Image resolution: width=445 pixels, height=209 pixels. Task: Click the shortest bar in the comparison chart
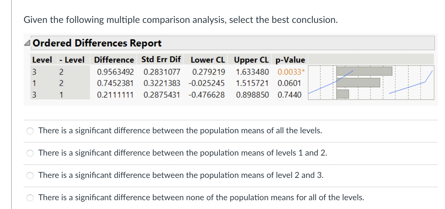[x=343, y=95]
